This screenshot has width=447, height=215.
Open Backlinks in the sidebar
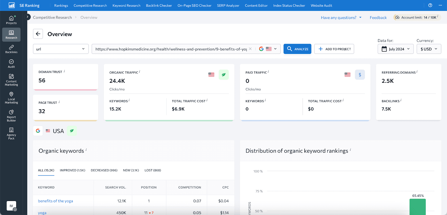coord(11,49)
